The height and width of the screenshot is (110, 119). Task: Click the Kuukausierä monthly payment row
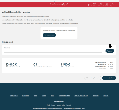click(106, 69)
